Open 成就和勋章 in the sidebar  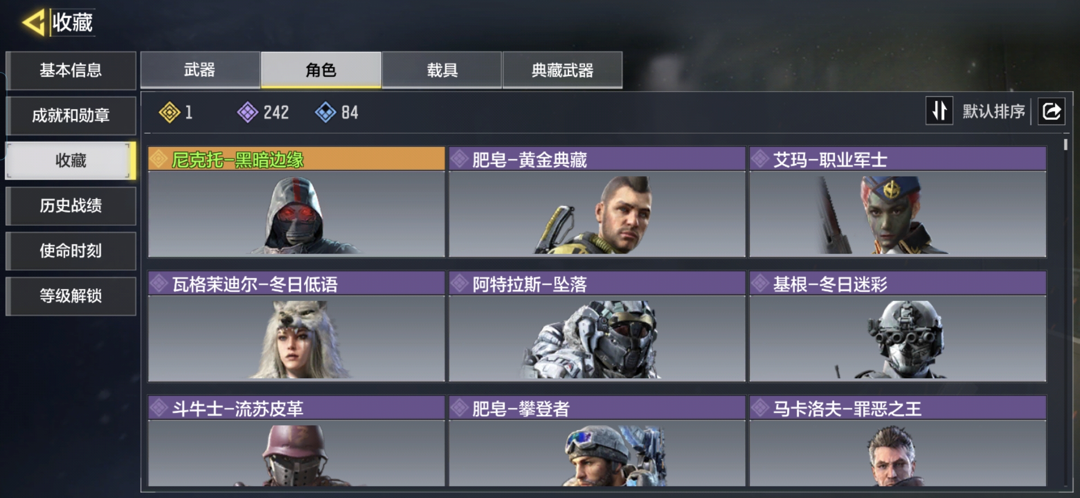click(x=71, y=115)
